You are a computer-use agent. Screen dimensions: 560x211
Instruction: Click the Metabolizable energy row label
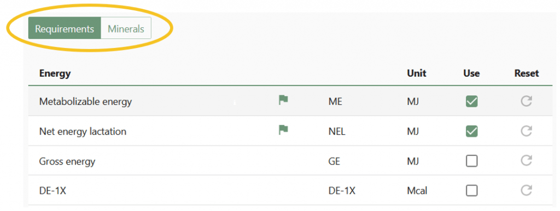click(x=85, y=102)
